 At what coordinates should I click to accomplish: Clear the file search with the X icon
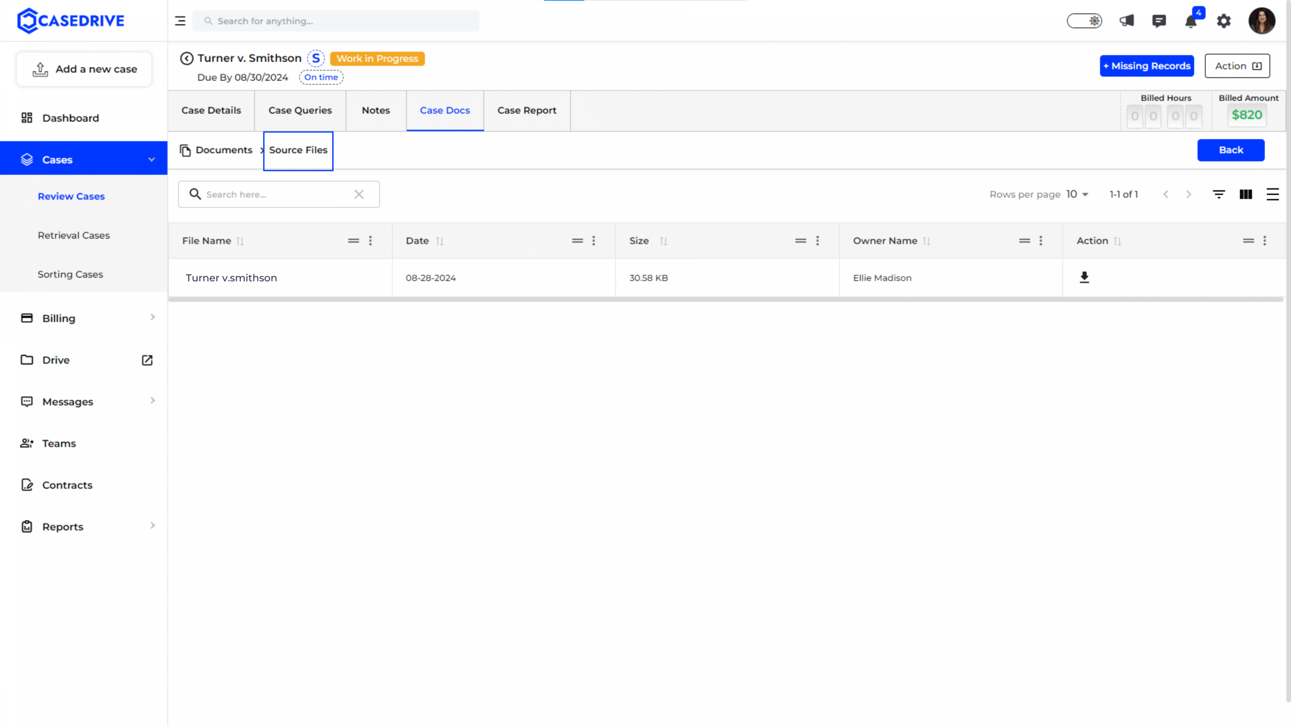click(359, 194)
